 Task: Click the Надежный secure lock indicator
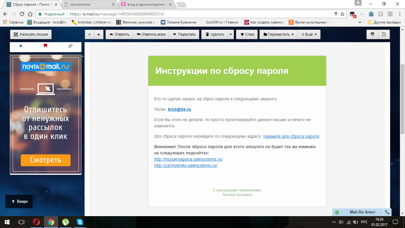point(52,14)
